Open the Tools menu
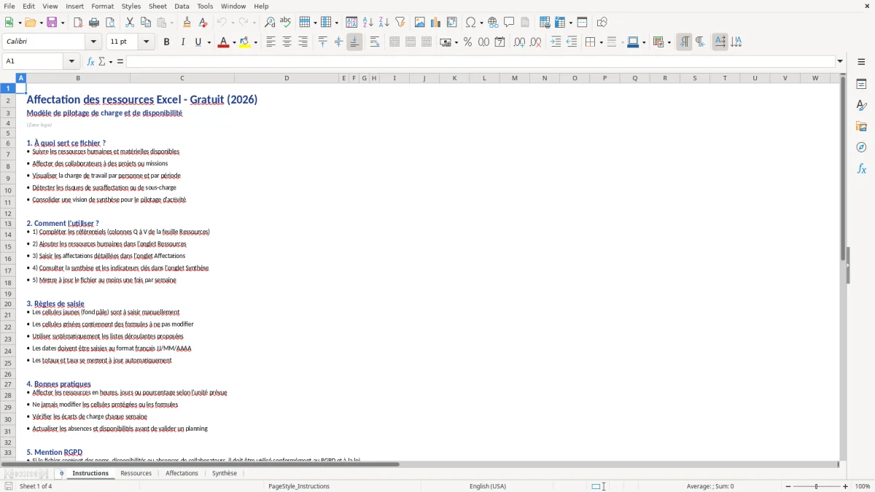Screen dimensions: 875x492 click(205, 6)
